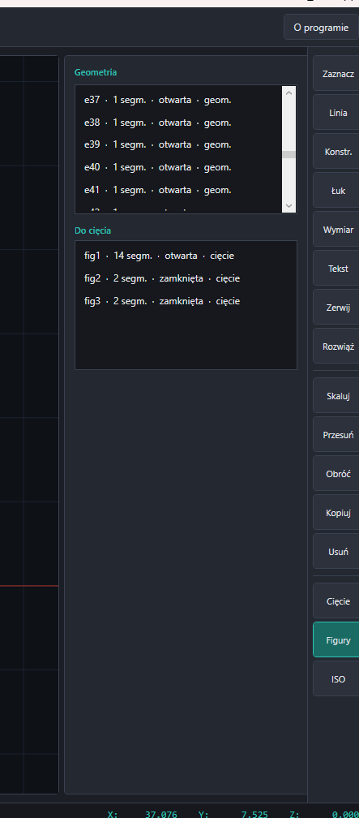Click the Geometria panel heading

click(x=96, y=72)
